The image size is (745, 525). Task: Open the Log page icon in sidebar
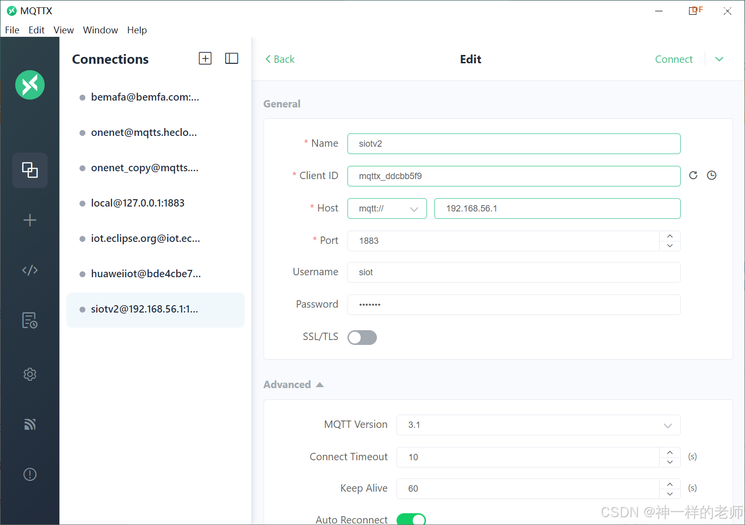[x=30, y=320]
